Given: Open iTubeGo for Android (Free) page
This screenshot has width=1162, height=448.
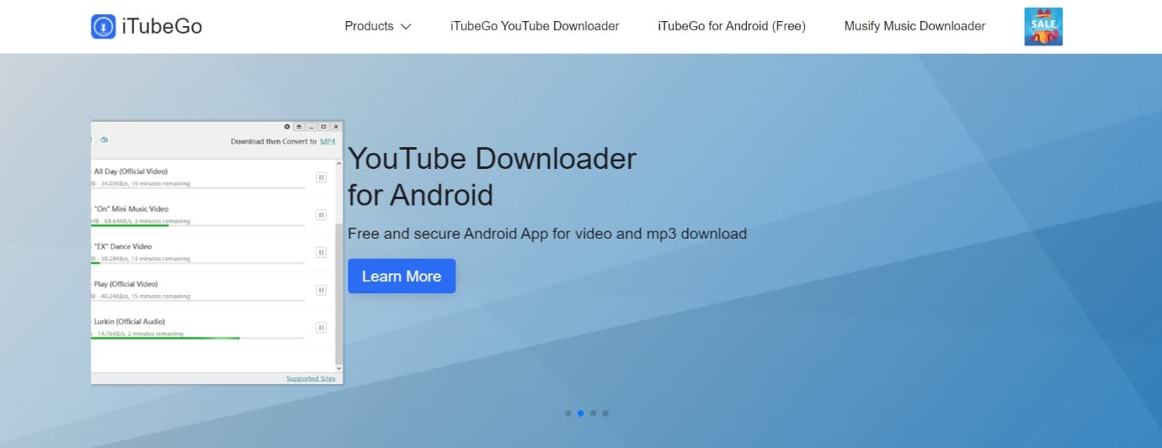Looking at the screenshot, I should [732, 26].
